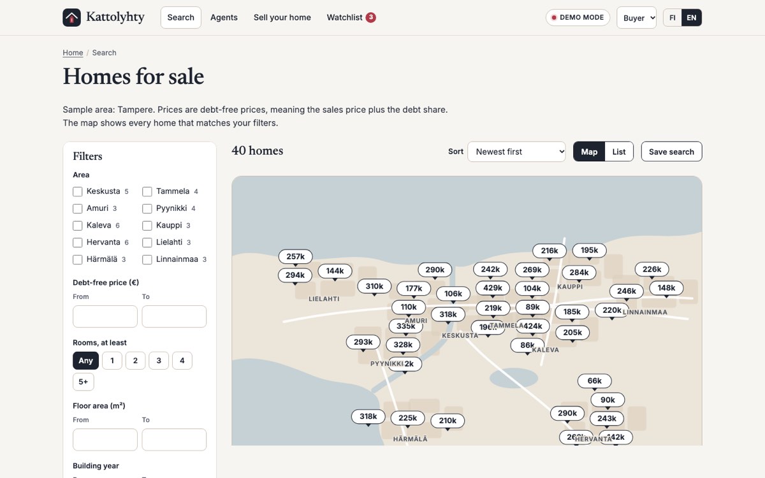Select the 216k map price marker
The image size is (765, 478).
pyautogui.click(x=550, y=250)
